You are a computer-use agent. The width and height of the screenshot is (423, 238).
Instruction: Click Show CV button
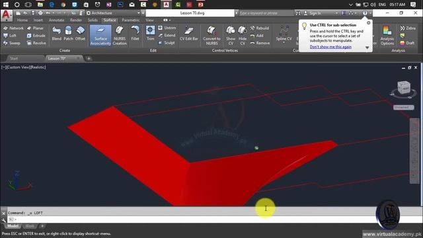[x=231, y=36]
